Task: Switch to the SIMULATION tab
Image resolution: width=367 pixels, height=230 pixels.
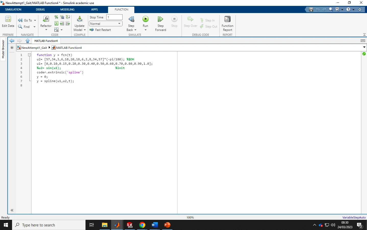Action: tap(13, 9)
